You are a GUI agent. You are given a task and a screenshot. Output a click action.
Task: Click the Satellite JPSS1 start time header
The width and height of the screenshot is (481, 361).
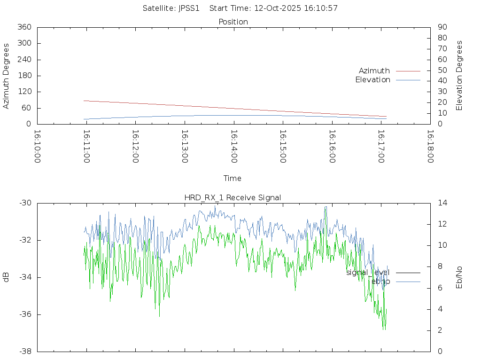(240, 8)
